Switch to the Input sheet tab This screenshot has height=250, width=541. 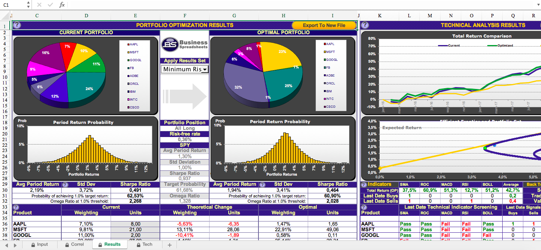tap(40, 244)
